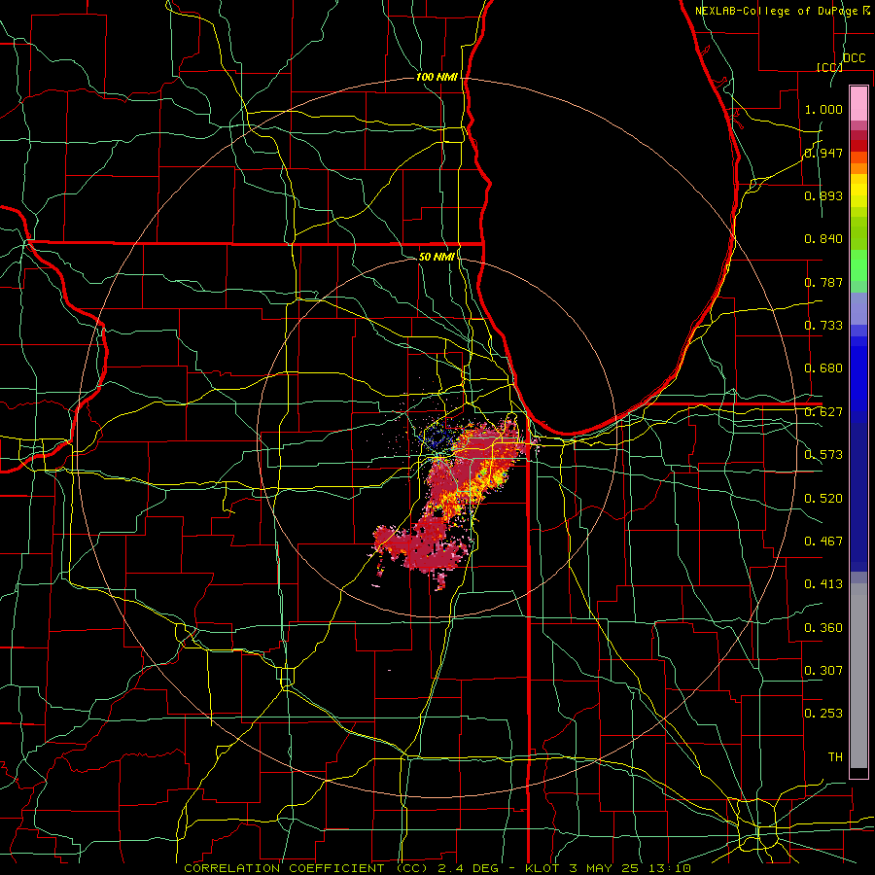Select the 0.307 scale value
Image resolution: width=875 pixels, height=875 pixels.
823,670
